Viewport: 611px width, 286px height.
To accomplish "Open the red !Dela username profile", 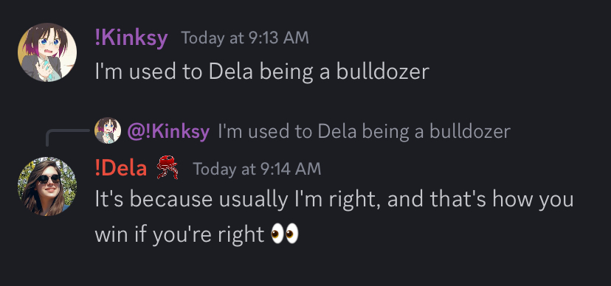I will click(121, 168).
